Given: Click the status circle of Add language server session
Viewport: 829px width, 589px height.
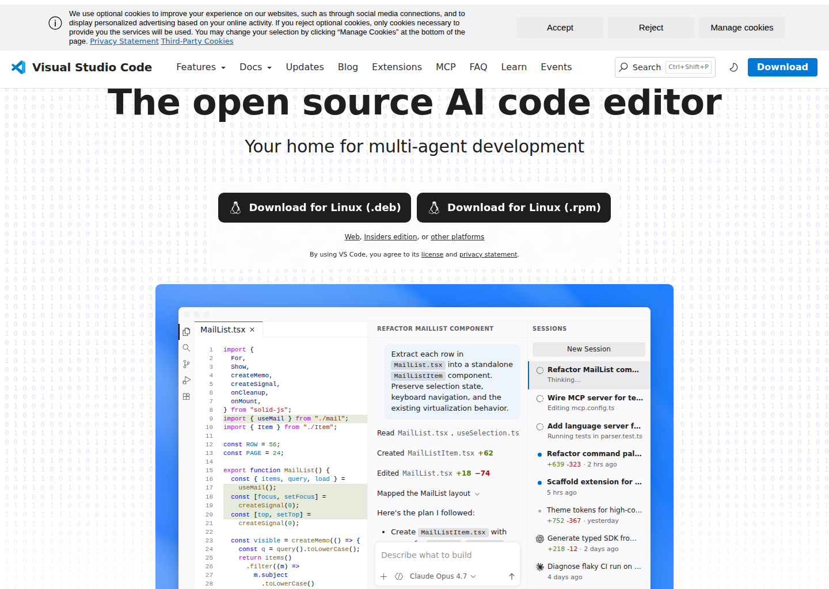Looking at the screenshot, I should pos(540,427).
